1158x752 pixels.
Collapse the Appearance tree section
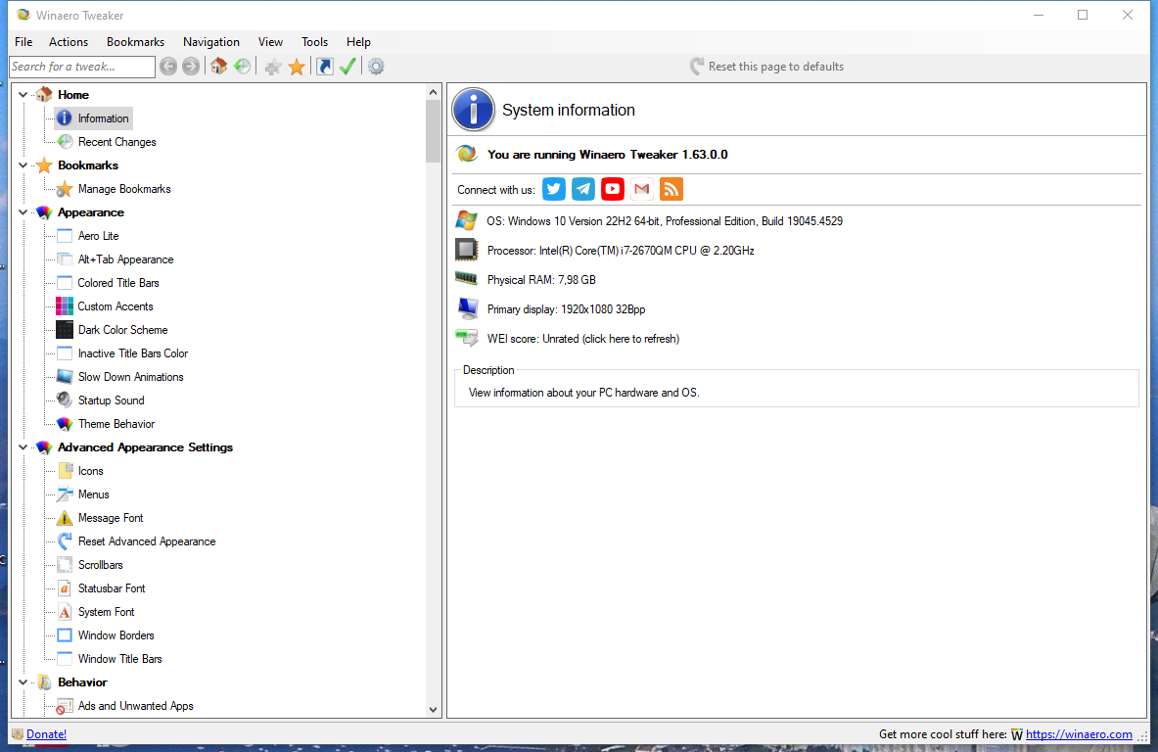[x=23, y=212]
